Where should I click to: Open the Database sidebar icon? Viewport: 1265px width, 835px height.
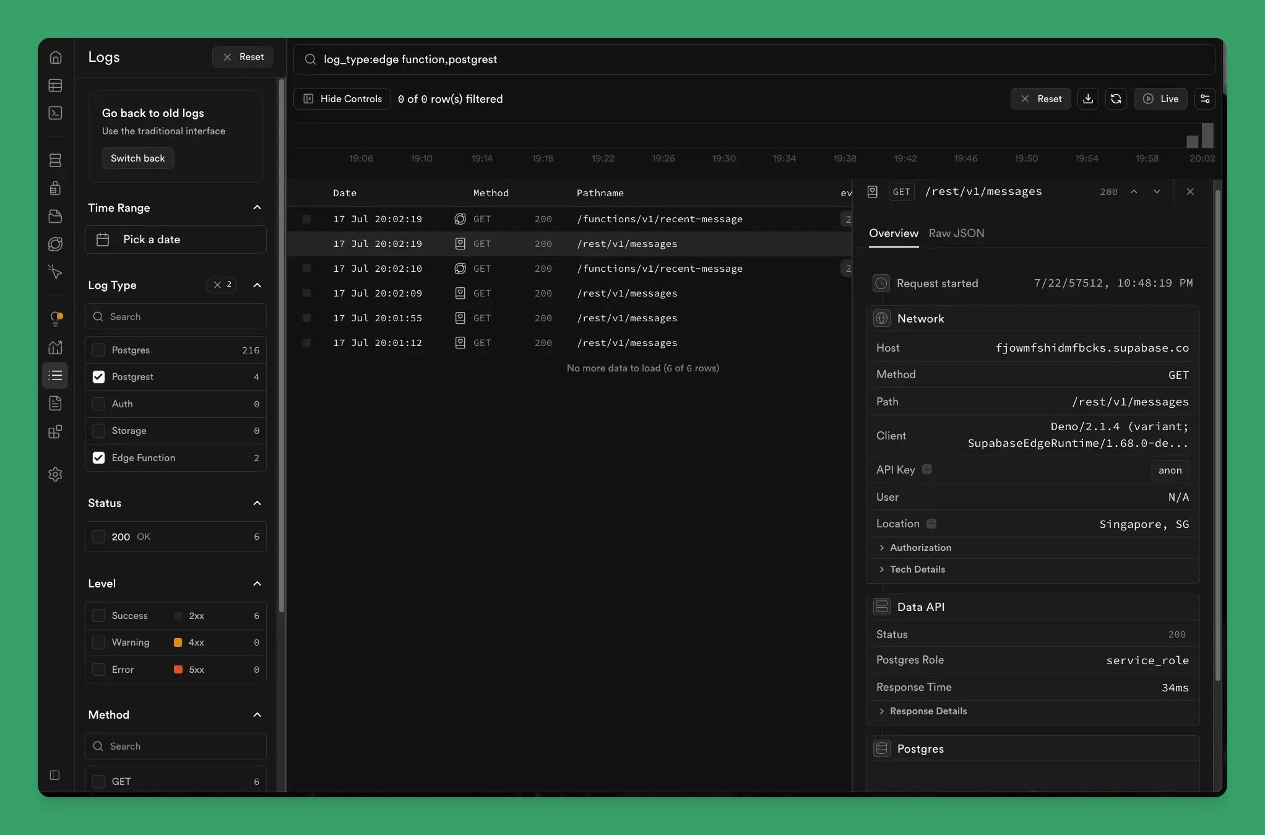click(55, 160)
